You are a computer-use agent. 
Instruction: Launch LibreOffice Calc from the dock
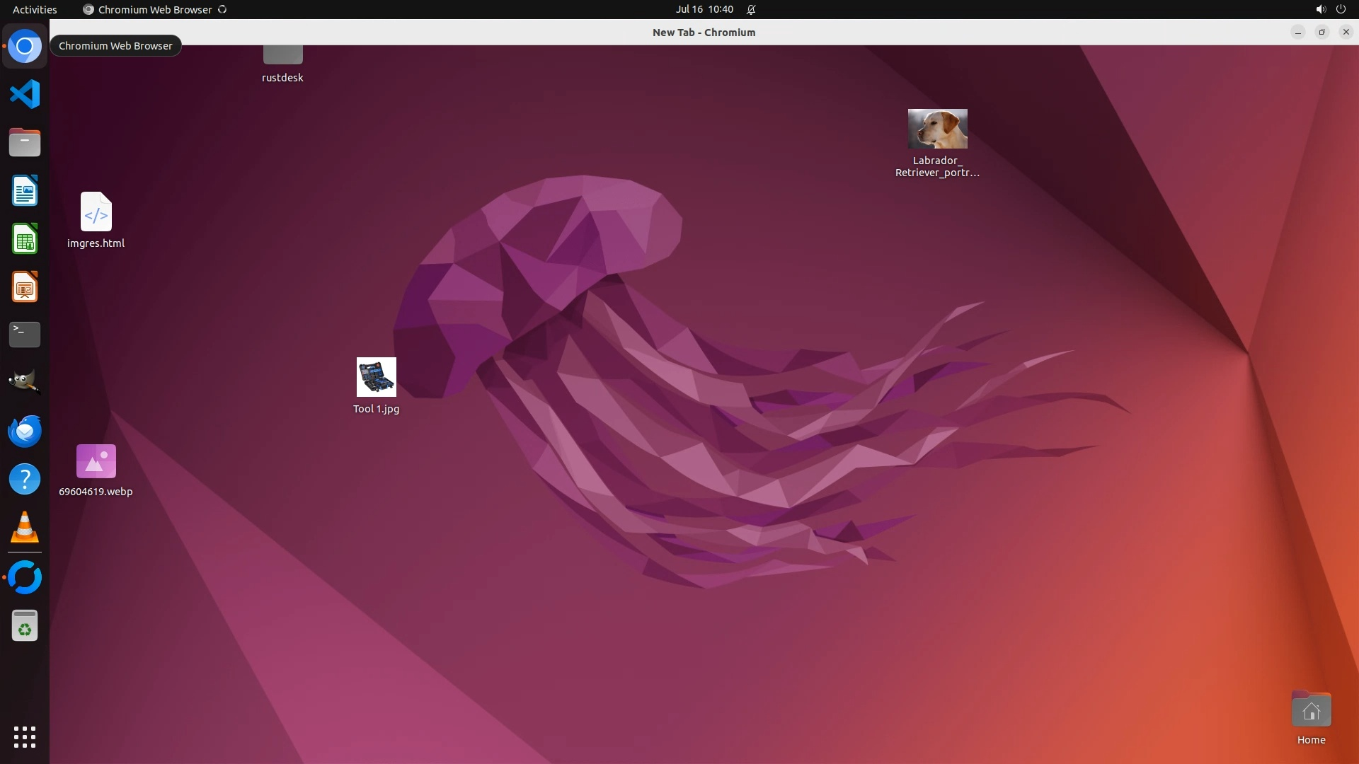pyautogui.click(x=25, y=239)
